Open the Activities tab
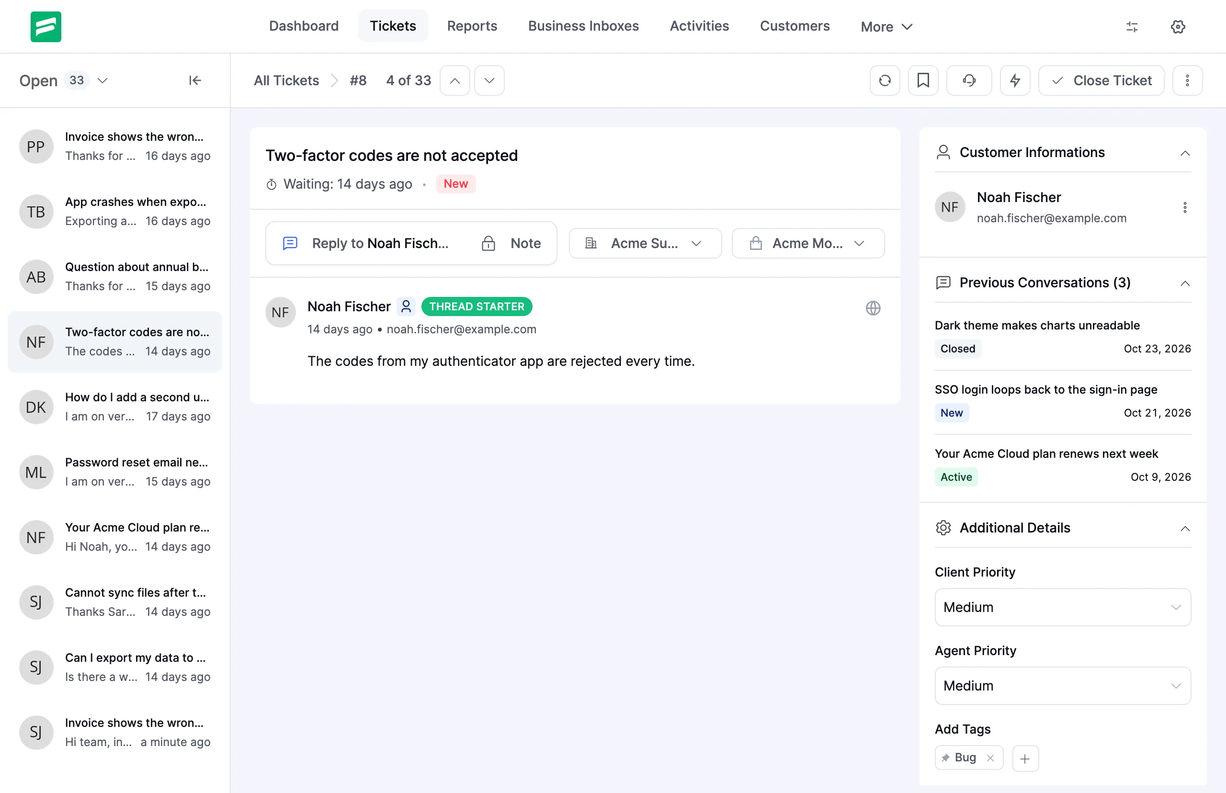The height and width of the screenshot is (793, 1226). coord(699,26)
